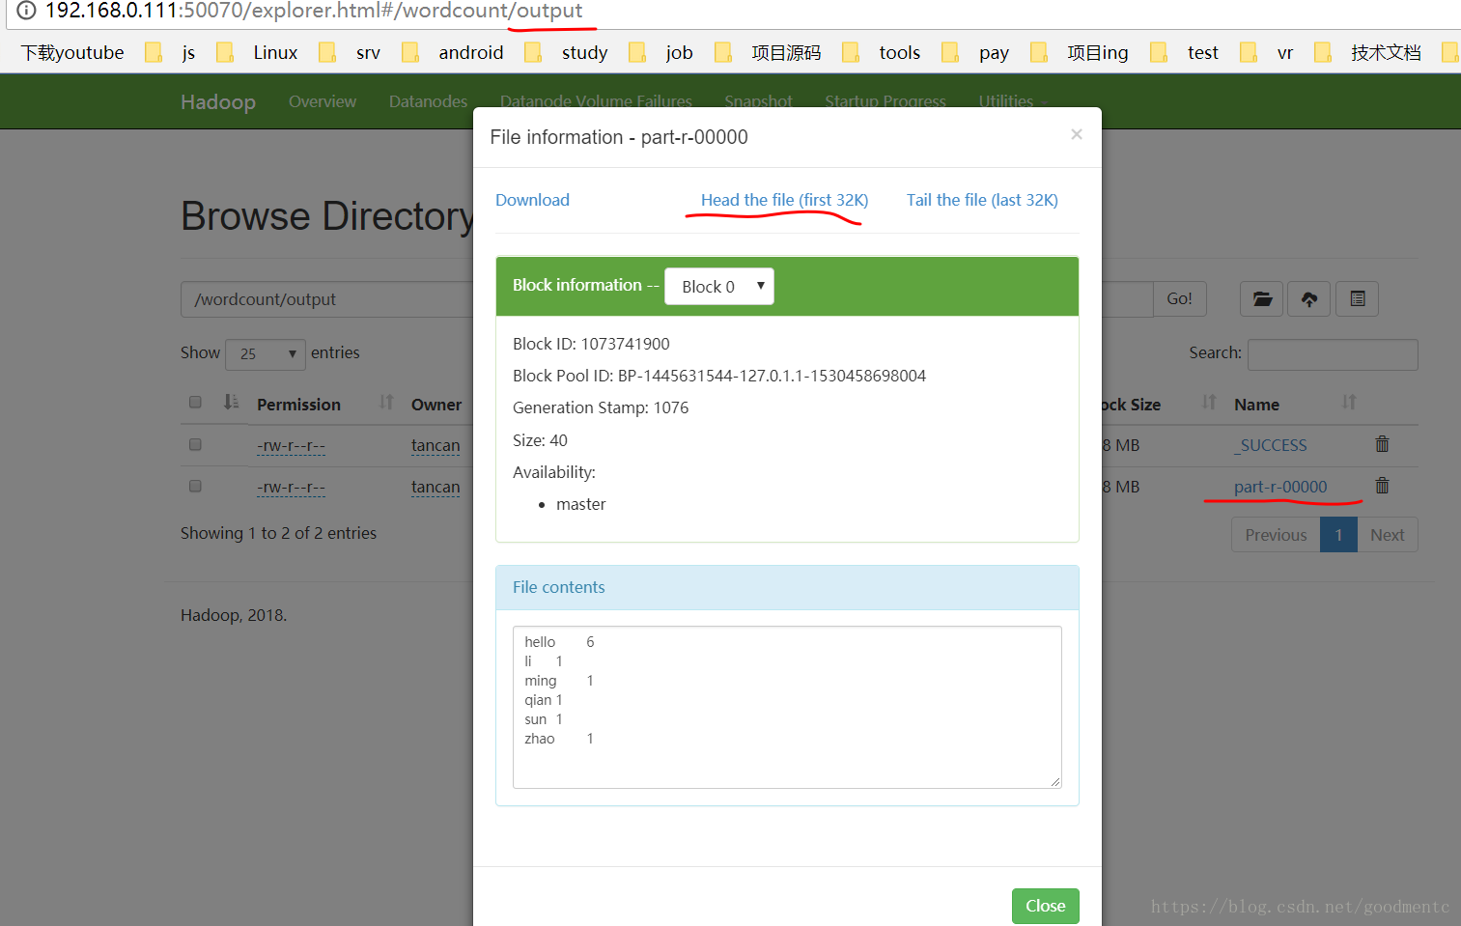This screenshot has width=1461, height=926.
Task: Close the File information dialog with X
Action: click(1077, 134)
